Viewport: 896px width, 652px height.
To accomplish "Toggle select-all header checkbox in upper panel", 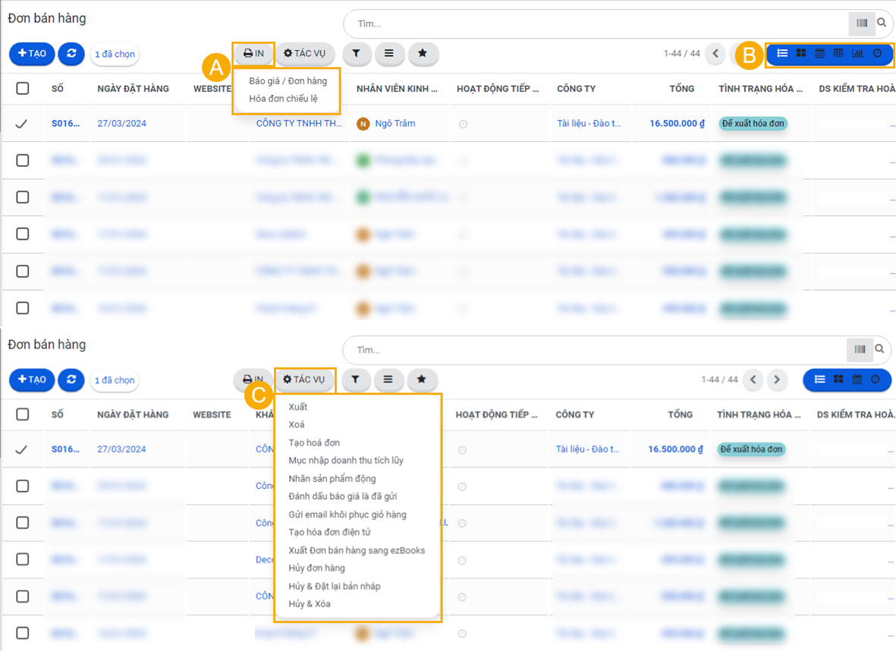I will (22, 88).
